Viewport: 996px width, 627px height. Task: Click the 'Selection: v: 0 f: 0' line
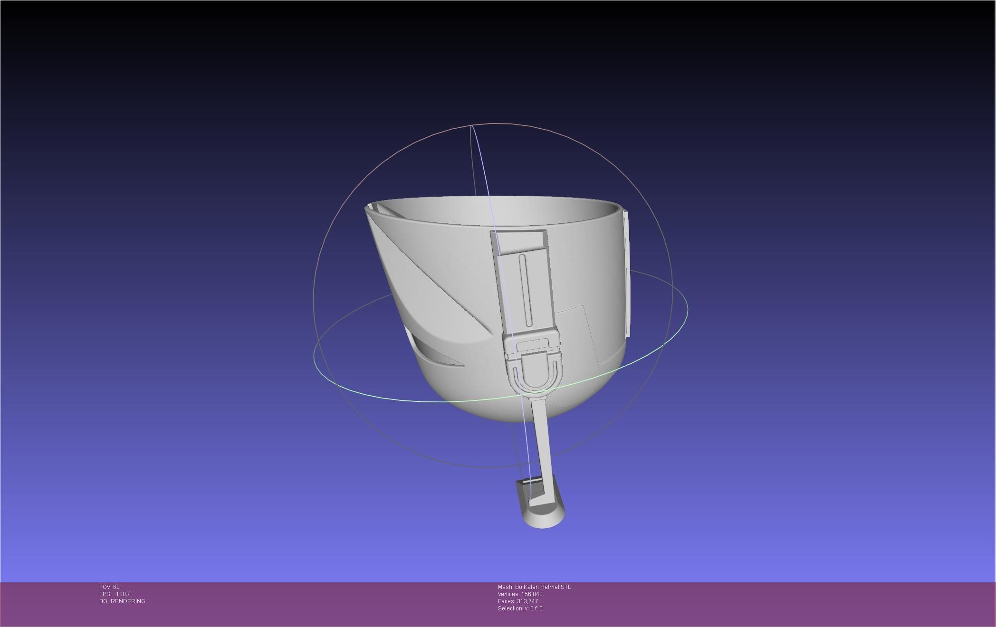click(x=520, y=608)
